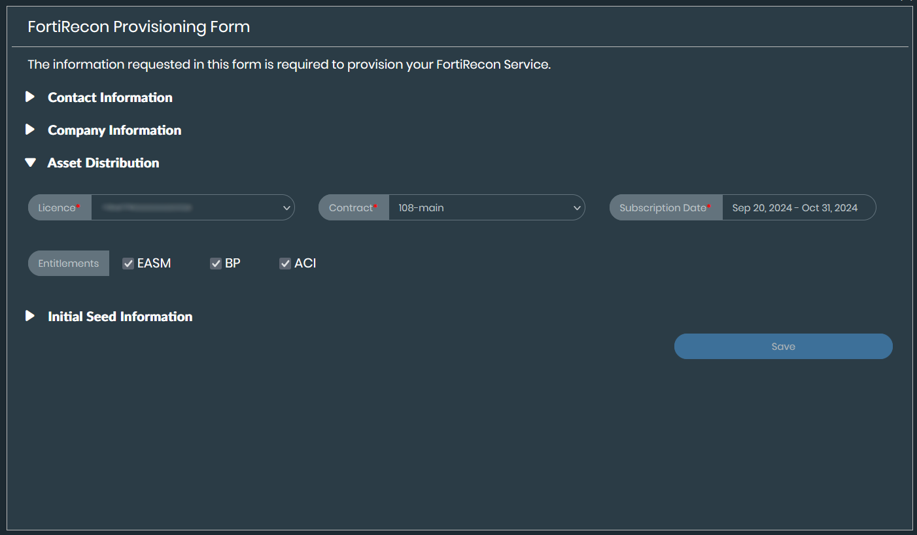This screenshot has width=917, height=535.
Task: Select the Subscription Date range field
Action: click(x=799, y=207)
